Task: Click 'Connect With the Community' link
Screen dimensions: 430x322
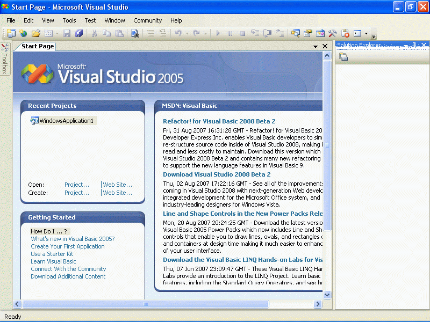Action: pyautogui.click(x=68, y=269)
